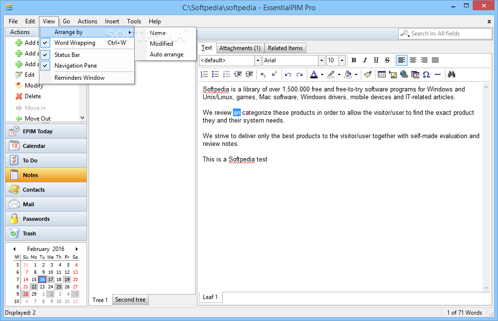The image size is (498, 321).
Task: Switch to the Attachments (1) tab
Action: 240,48
